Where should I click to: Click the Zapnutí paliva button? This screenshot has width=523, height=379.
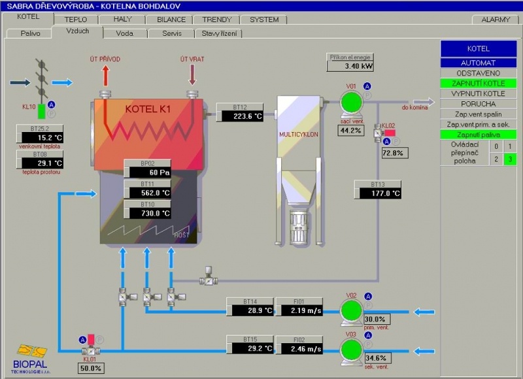coord(479,135)
